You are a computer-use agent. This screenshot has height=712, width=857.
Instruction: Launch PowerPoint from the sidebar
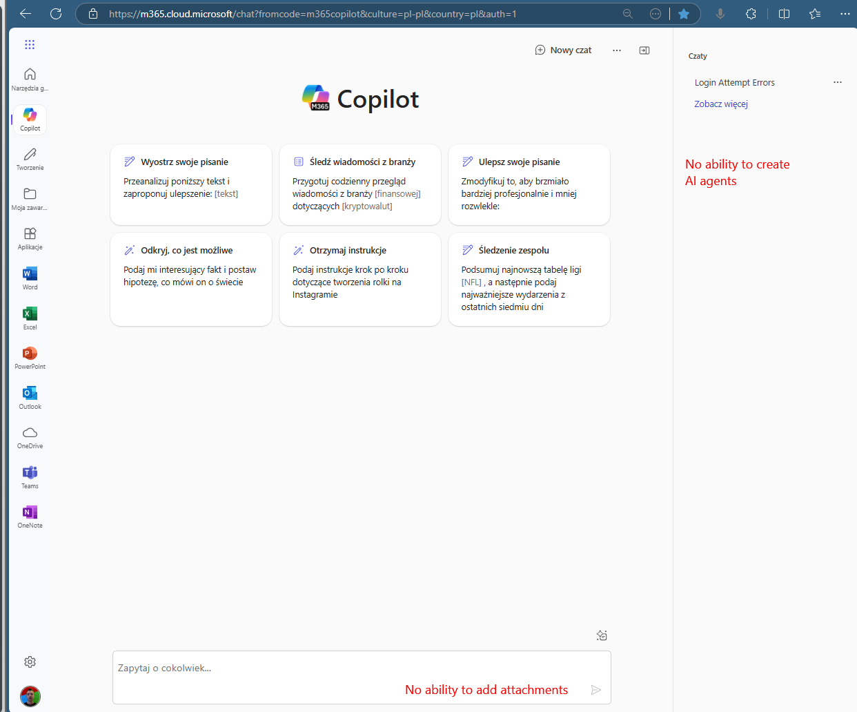[30, 357]
